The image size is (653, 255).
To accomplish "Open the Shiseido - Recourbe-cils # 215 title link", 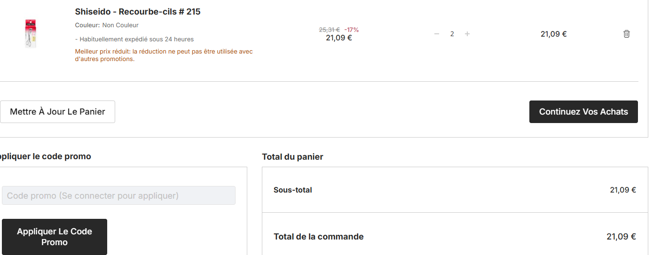I will [x=138, y=12].
